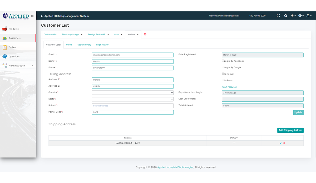Check the Is Guest checkbox

pyautogui.click(x=223, y=80)
